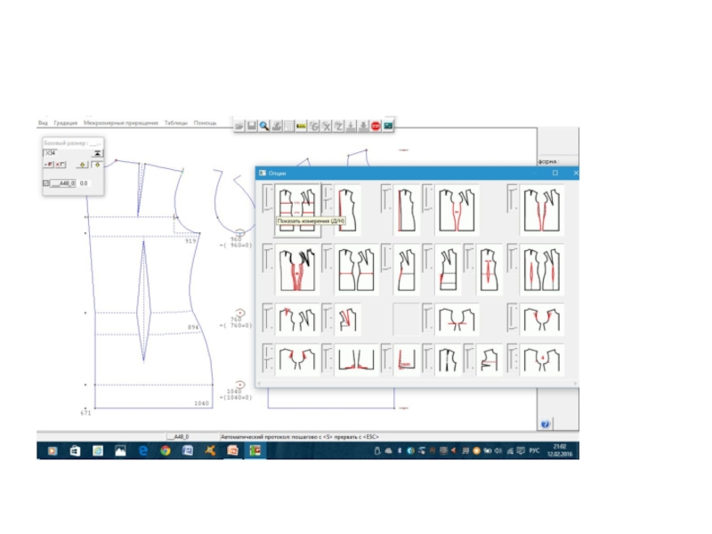Toggle side switch beside red hem-corner thumbnail
The height and width of the screenshot is (534, 712).
[386, 357]
